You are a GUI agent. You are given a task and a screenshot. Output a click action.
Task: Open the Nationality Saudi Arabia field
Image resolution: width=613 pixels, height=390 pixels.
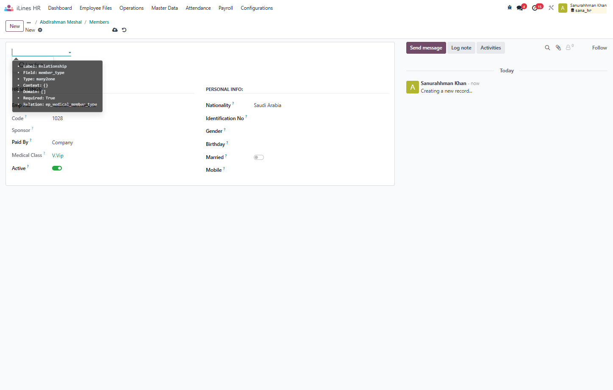click(321, 105)
